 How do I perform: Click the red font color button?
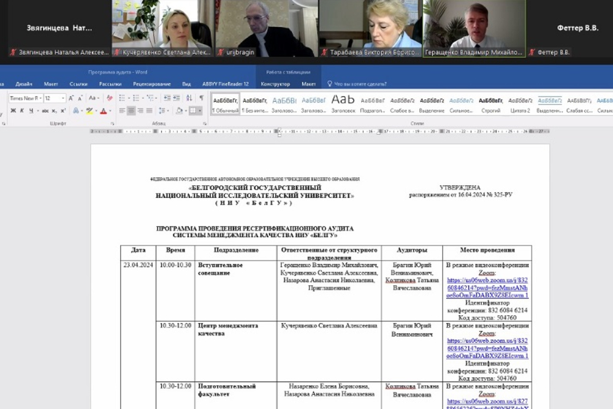pyautogui.click(x=102, y=111)
